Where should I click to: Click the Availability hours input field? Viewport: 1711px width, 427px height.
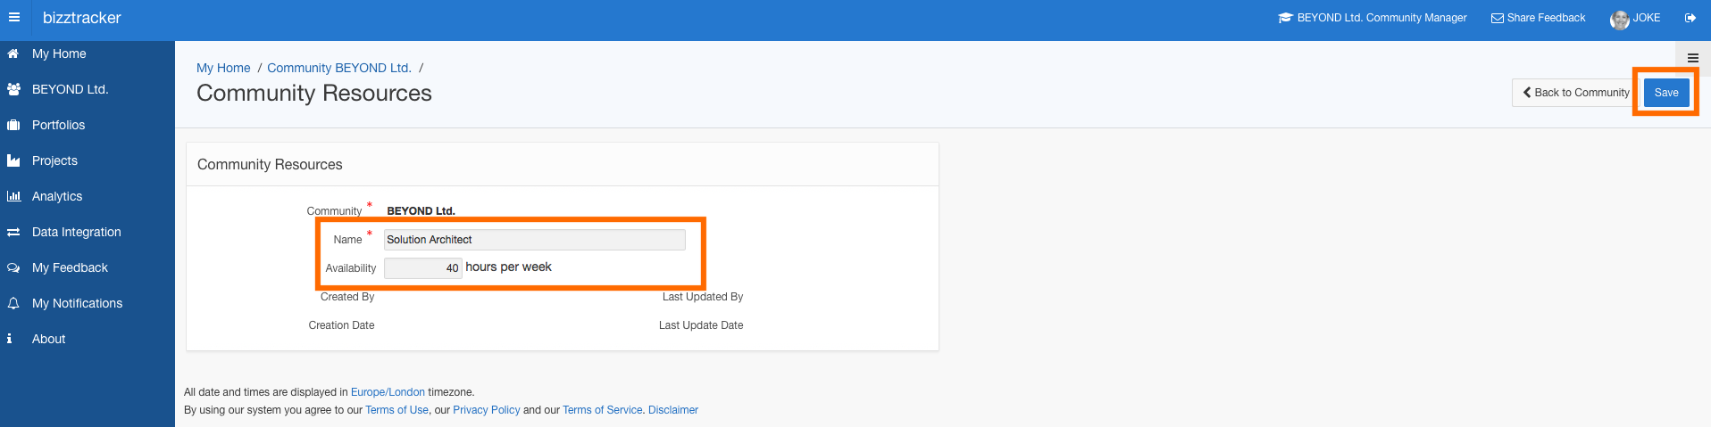pyautogui.click(x=423, y=267)
